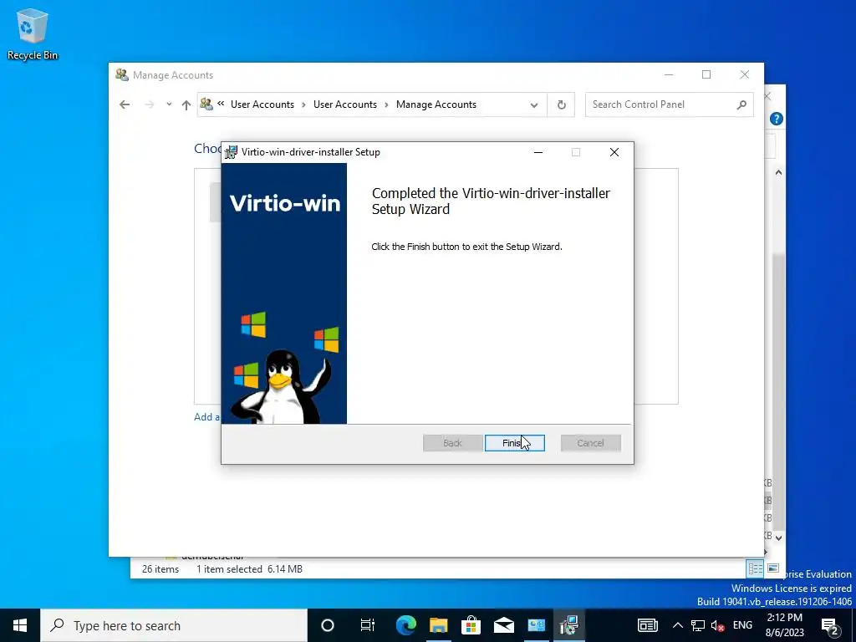Image resolution: width=856 pixels, height=642 pixels.
Task: Open News and interests taskbar icon
Action: point(648,625)
